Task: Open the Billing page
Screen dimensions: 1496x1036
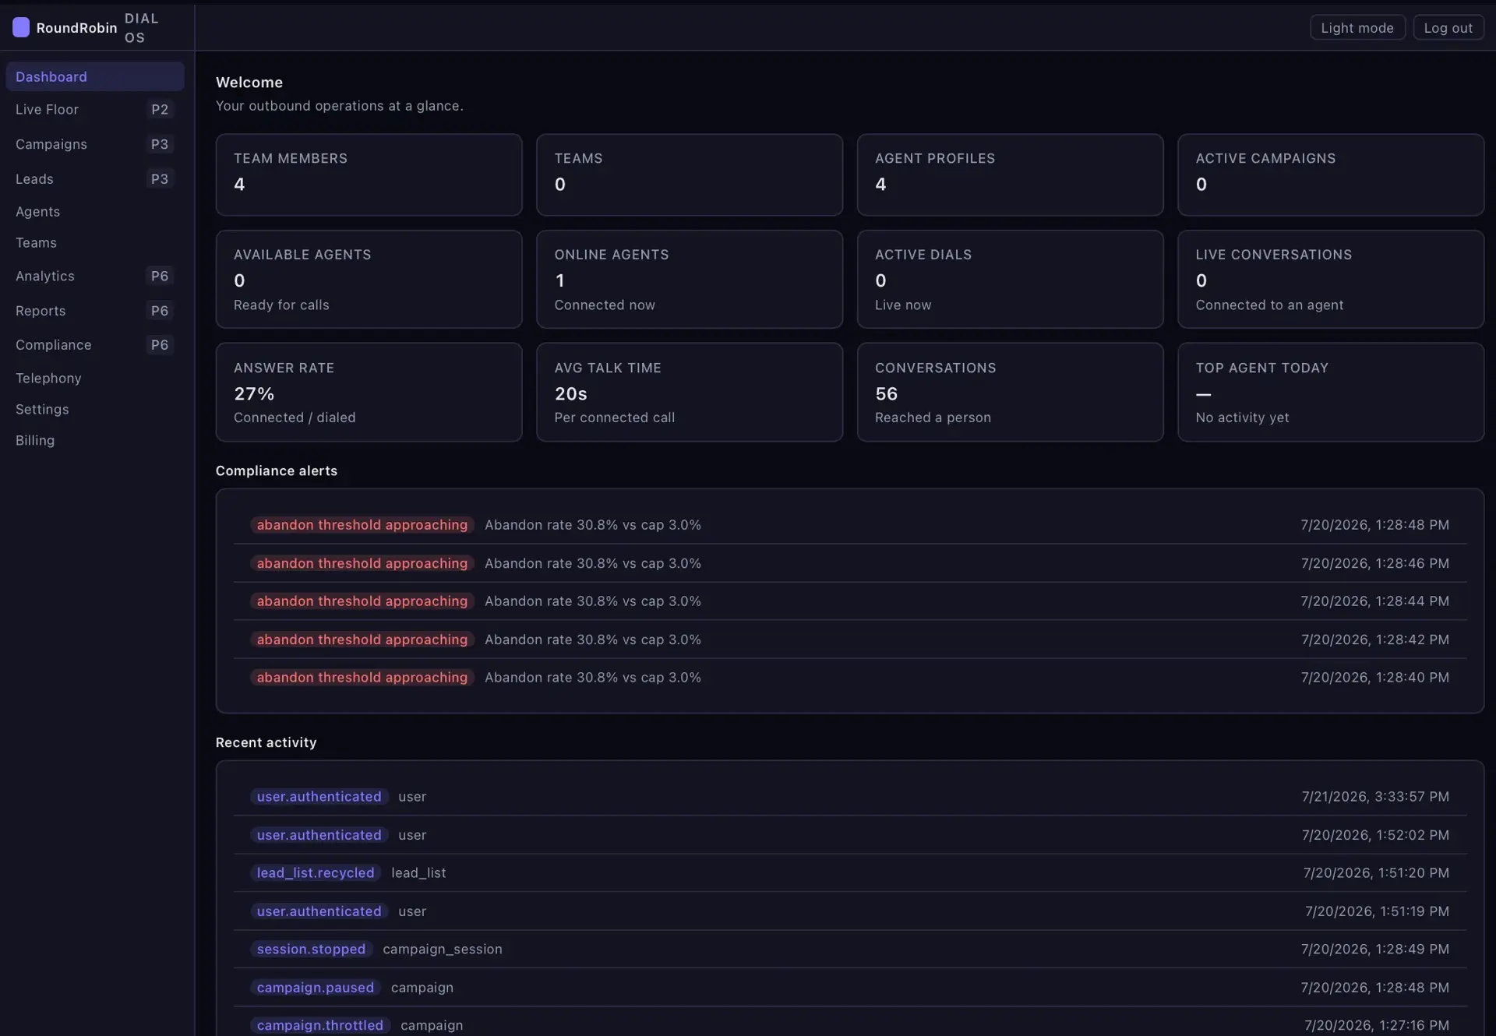Action: [94, 440]
